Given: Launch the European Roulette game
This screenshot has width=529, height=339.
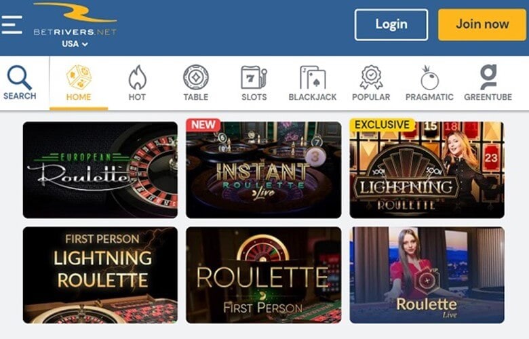Looking at the screenshot, I should click(100, 170).
